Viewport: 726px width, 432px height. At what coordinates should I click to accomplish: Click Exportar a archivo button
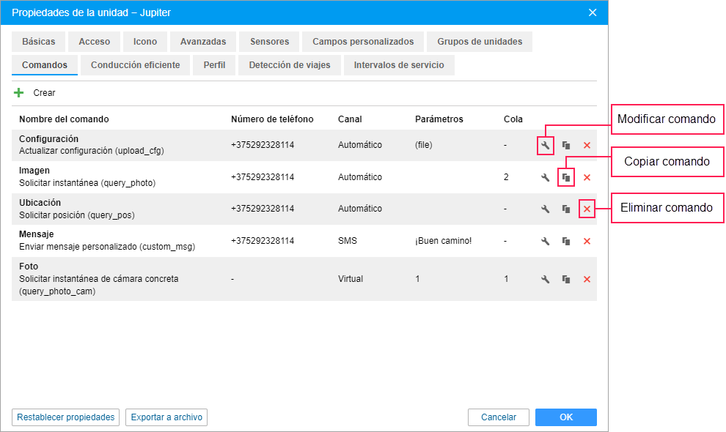(166, 417)
